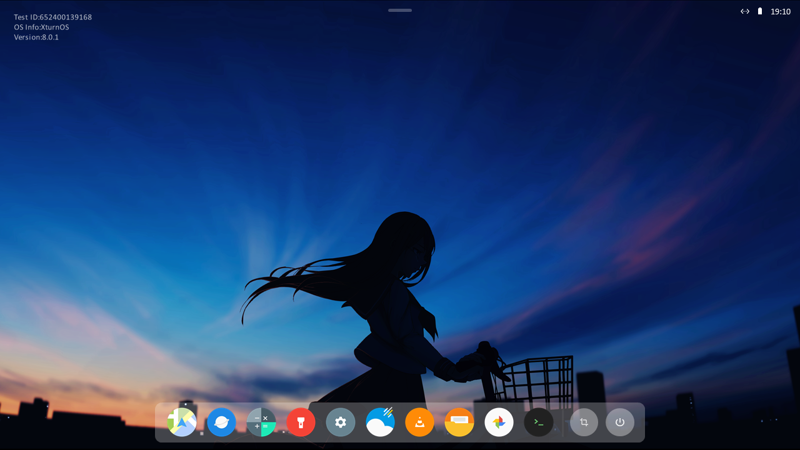The image size is (800, 450).
Task: Click the OS Info:XturnOS text
Action: (41, 27)
